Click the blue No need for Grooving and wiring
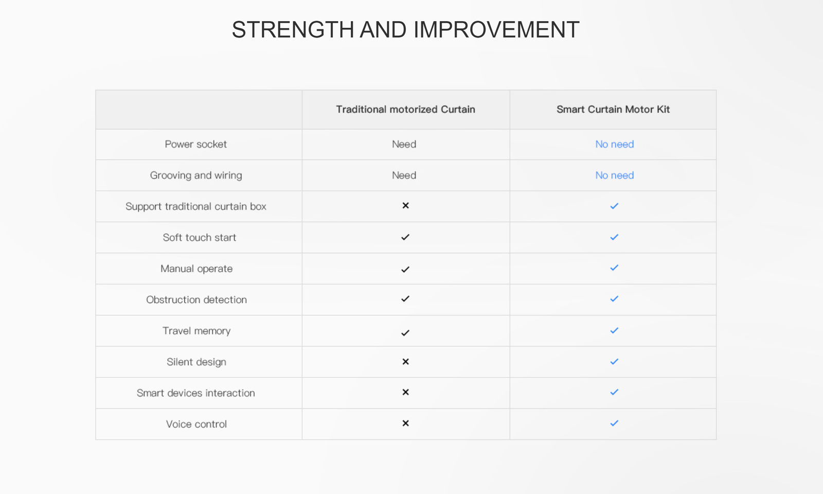This screenshot has height=494, width=823. [614, 175]
